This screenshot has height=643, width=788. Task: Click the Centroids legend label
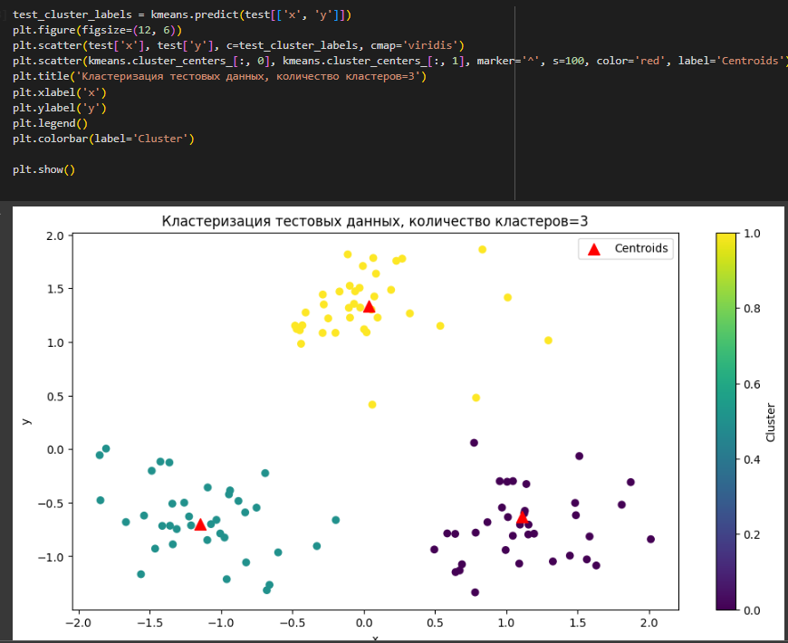pyautogui.click(x=641, y=248)
